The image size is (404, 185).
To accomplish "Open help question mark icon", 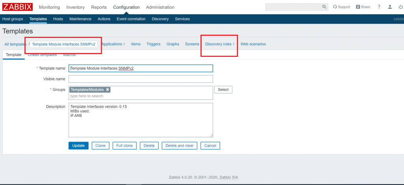I will [x=379, y=7].
